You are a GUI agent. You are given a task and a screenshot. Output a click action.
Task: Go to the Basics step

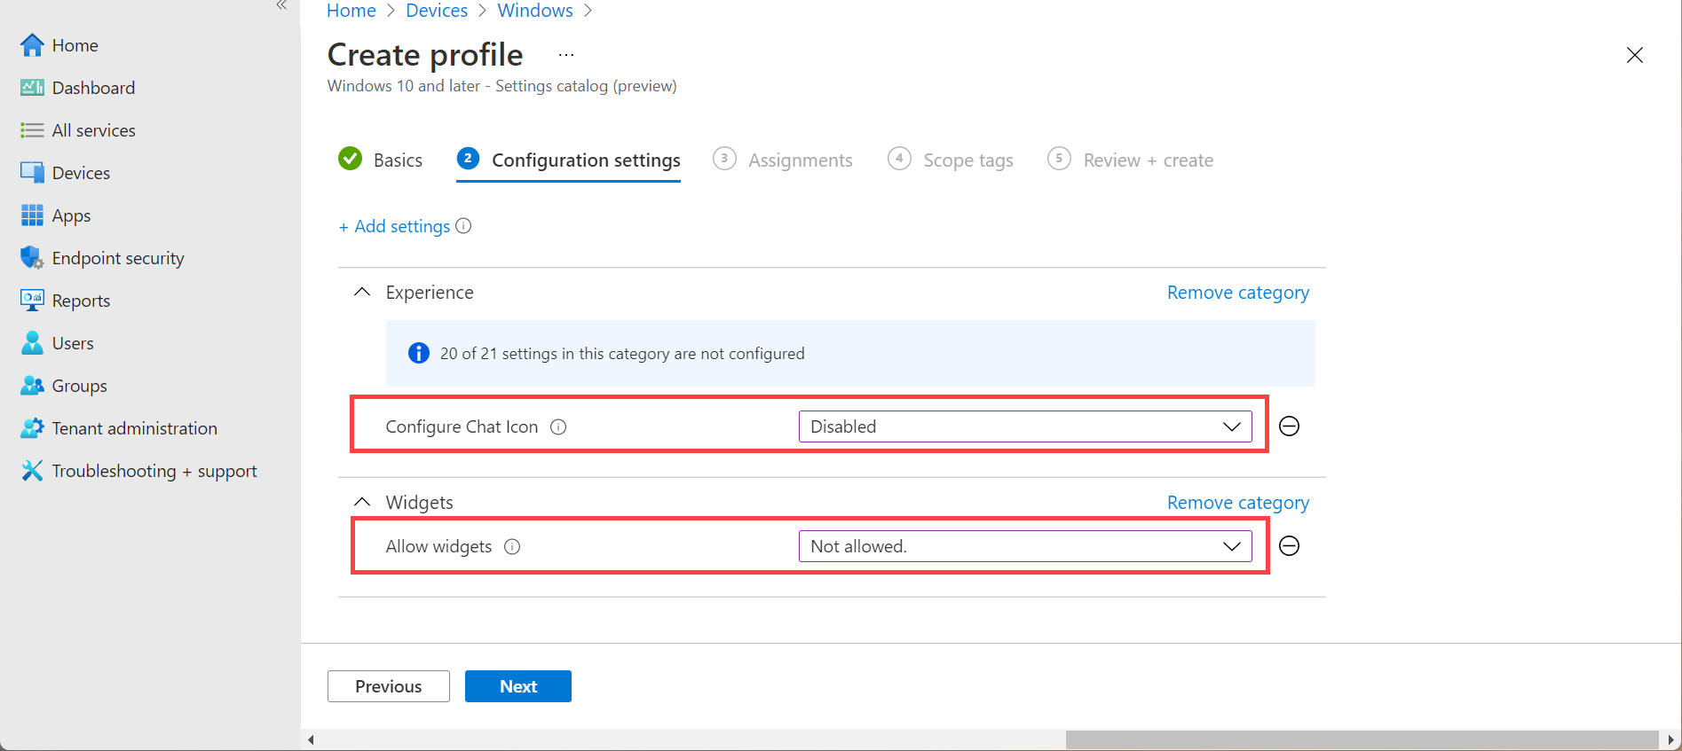pyautogui.click(x=381, y=160)
